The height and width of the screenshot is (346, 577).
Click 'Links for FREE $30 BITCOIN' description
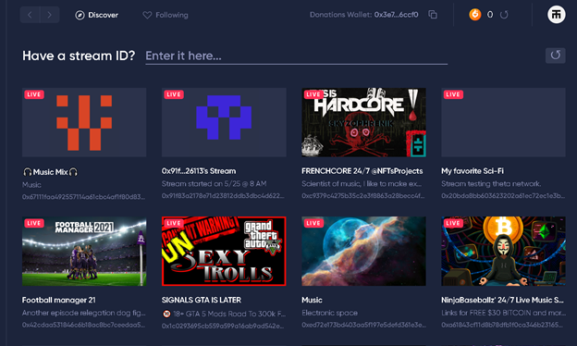click(503, 313)
